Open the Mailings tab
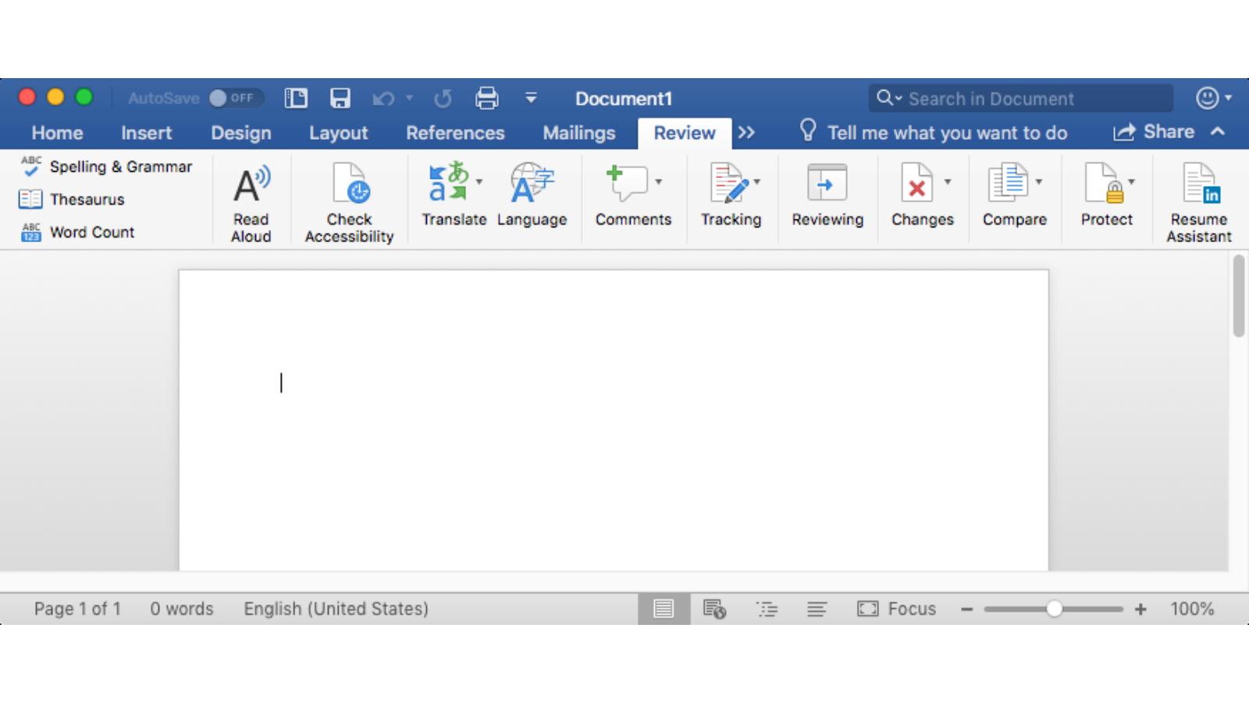 (x=579, y=133)
